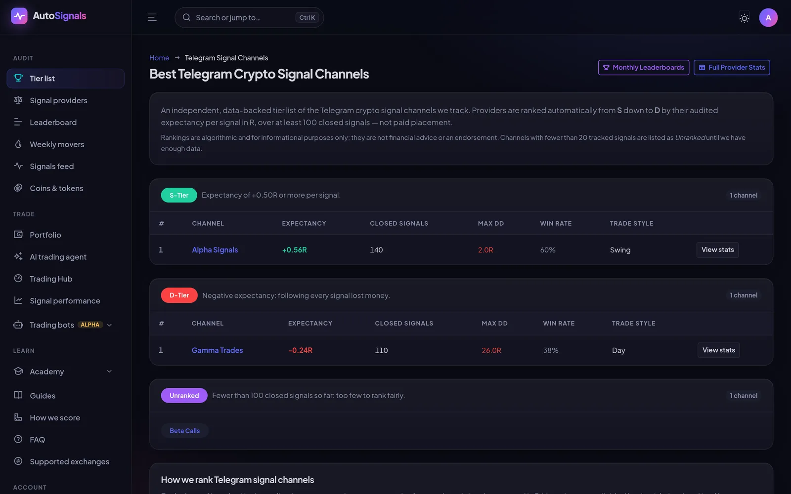Click the Signal providers scales icon
Viewport: 791px width, 494px height.
pyautogui.click(x=18, y=100)
